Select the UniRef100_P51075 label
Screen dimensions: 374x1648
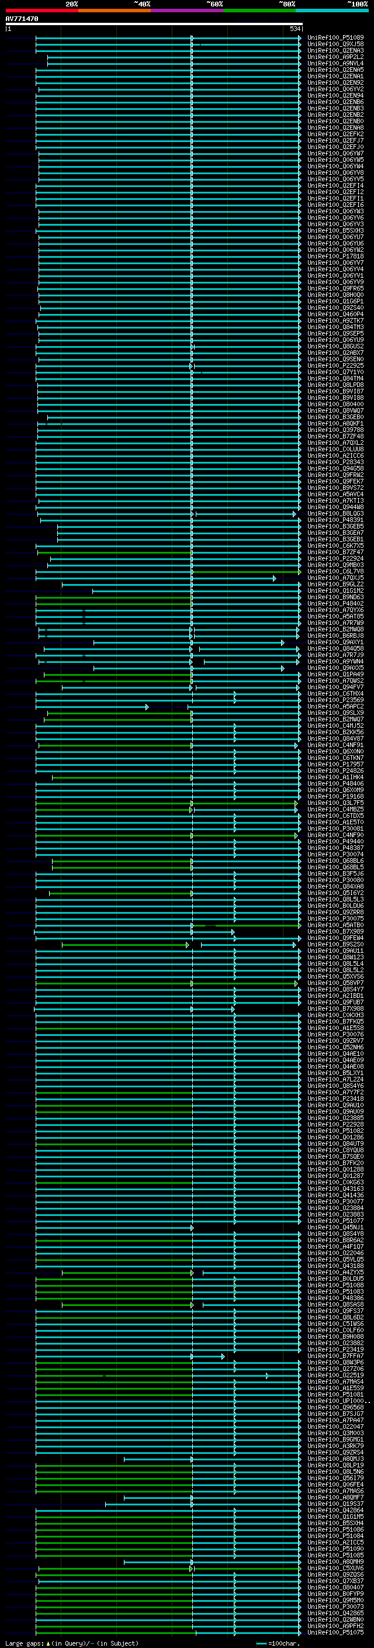point(335,1632)
